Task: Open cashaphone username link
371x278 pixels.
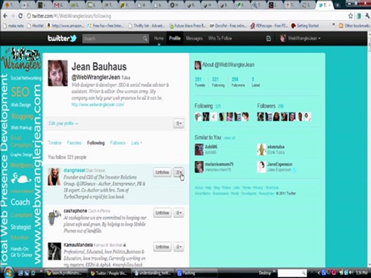Action: click(x=75, y=211)
